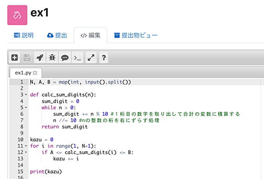Click the comment '#nの整数の桁を右にずらす処理'
The height and width of the screenshot is (179, 264).
[119, 120]
